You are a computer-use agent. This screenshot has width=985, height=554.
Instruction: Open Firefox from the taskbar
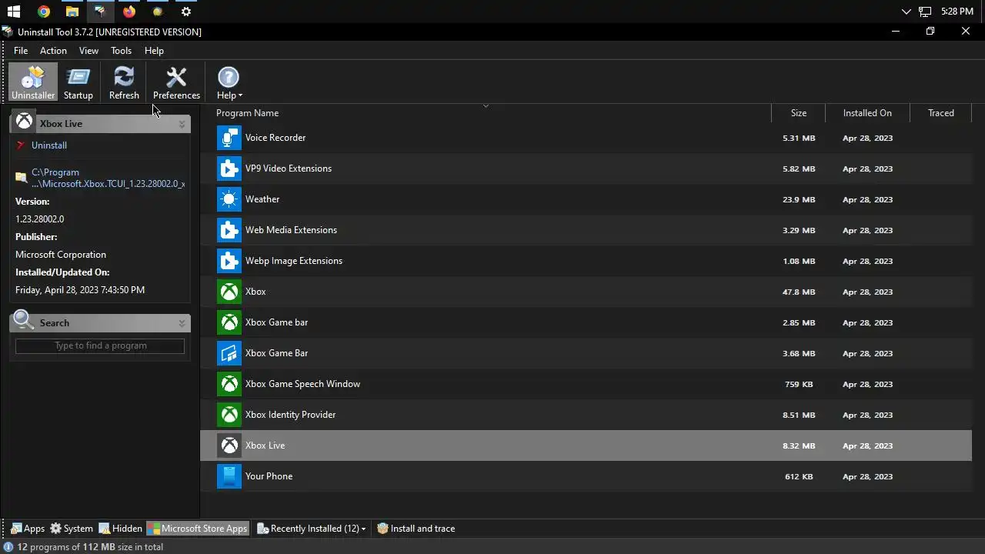pyautogui.click(x=129, y=12)
